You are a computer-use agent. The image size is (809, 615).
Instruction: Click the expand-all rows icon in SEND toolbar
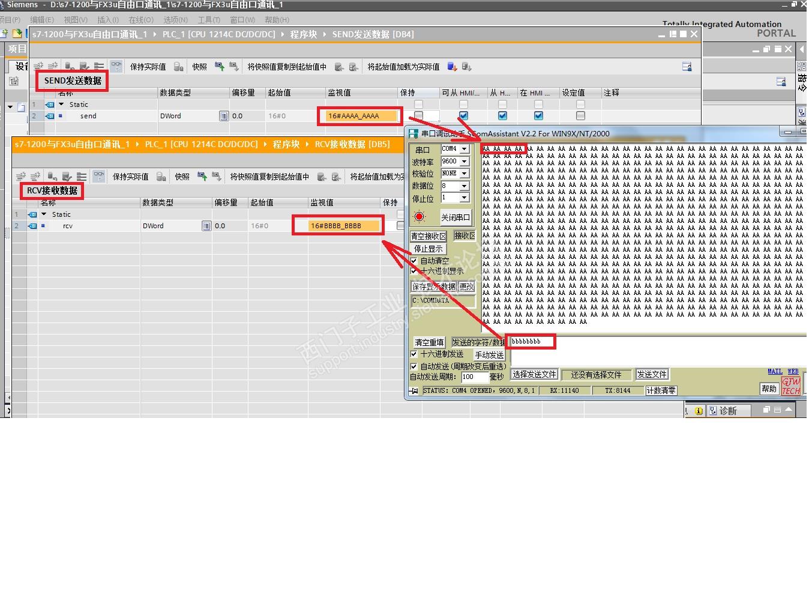click(x=99, y=67)
